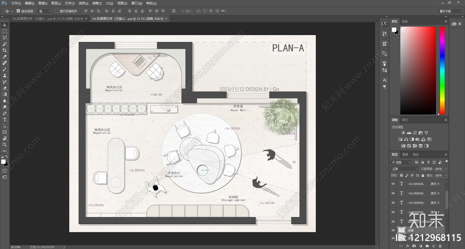Delete layer using the trash icon
The image size is (465, 249).
click(x=440, y=246)
